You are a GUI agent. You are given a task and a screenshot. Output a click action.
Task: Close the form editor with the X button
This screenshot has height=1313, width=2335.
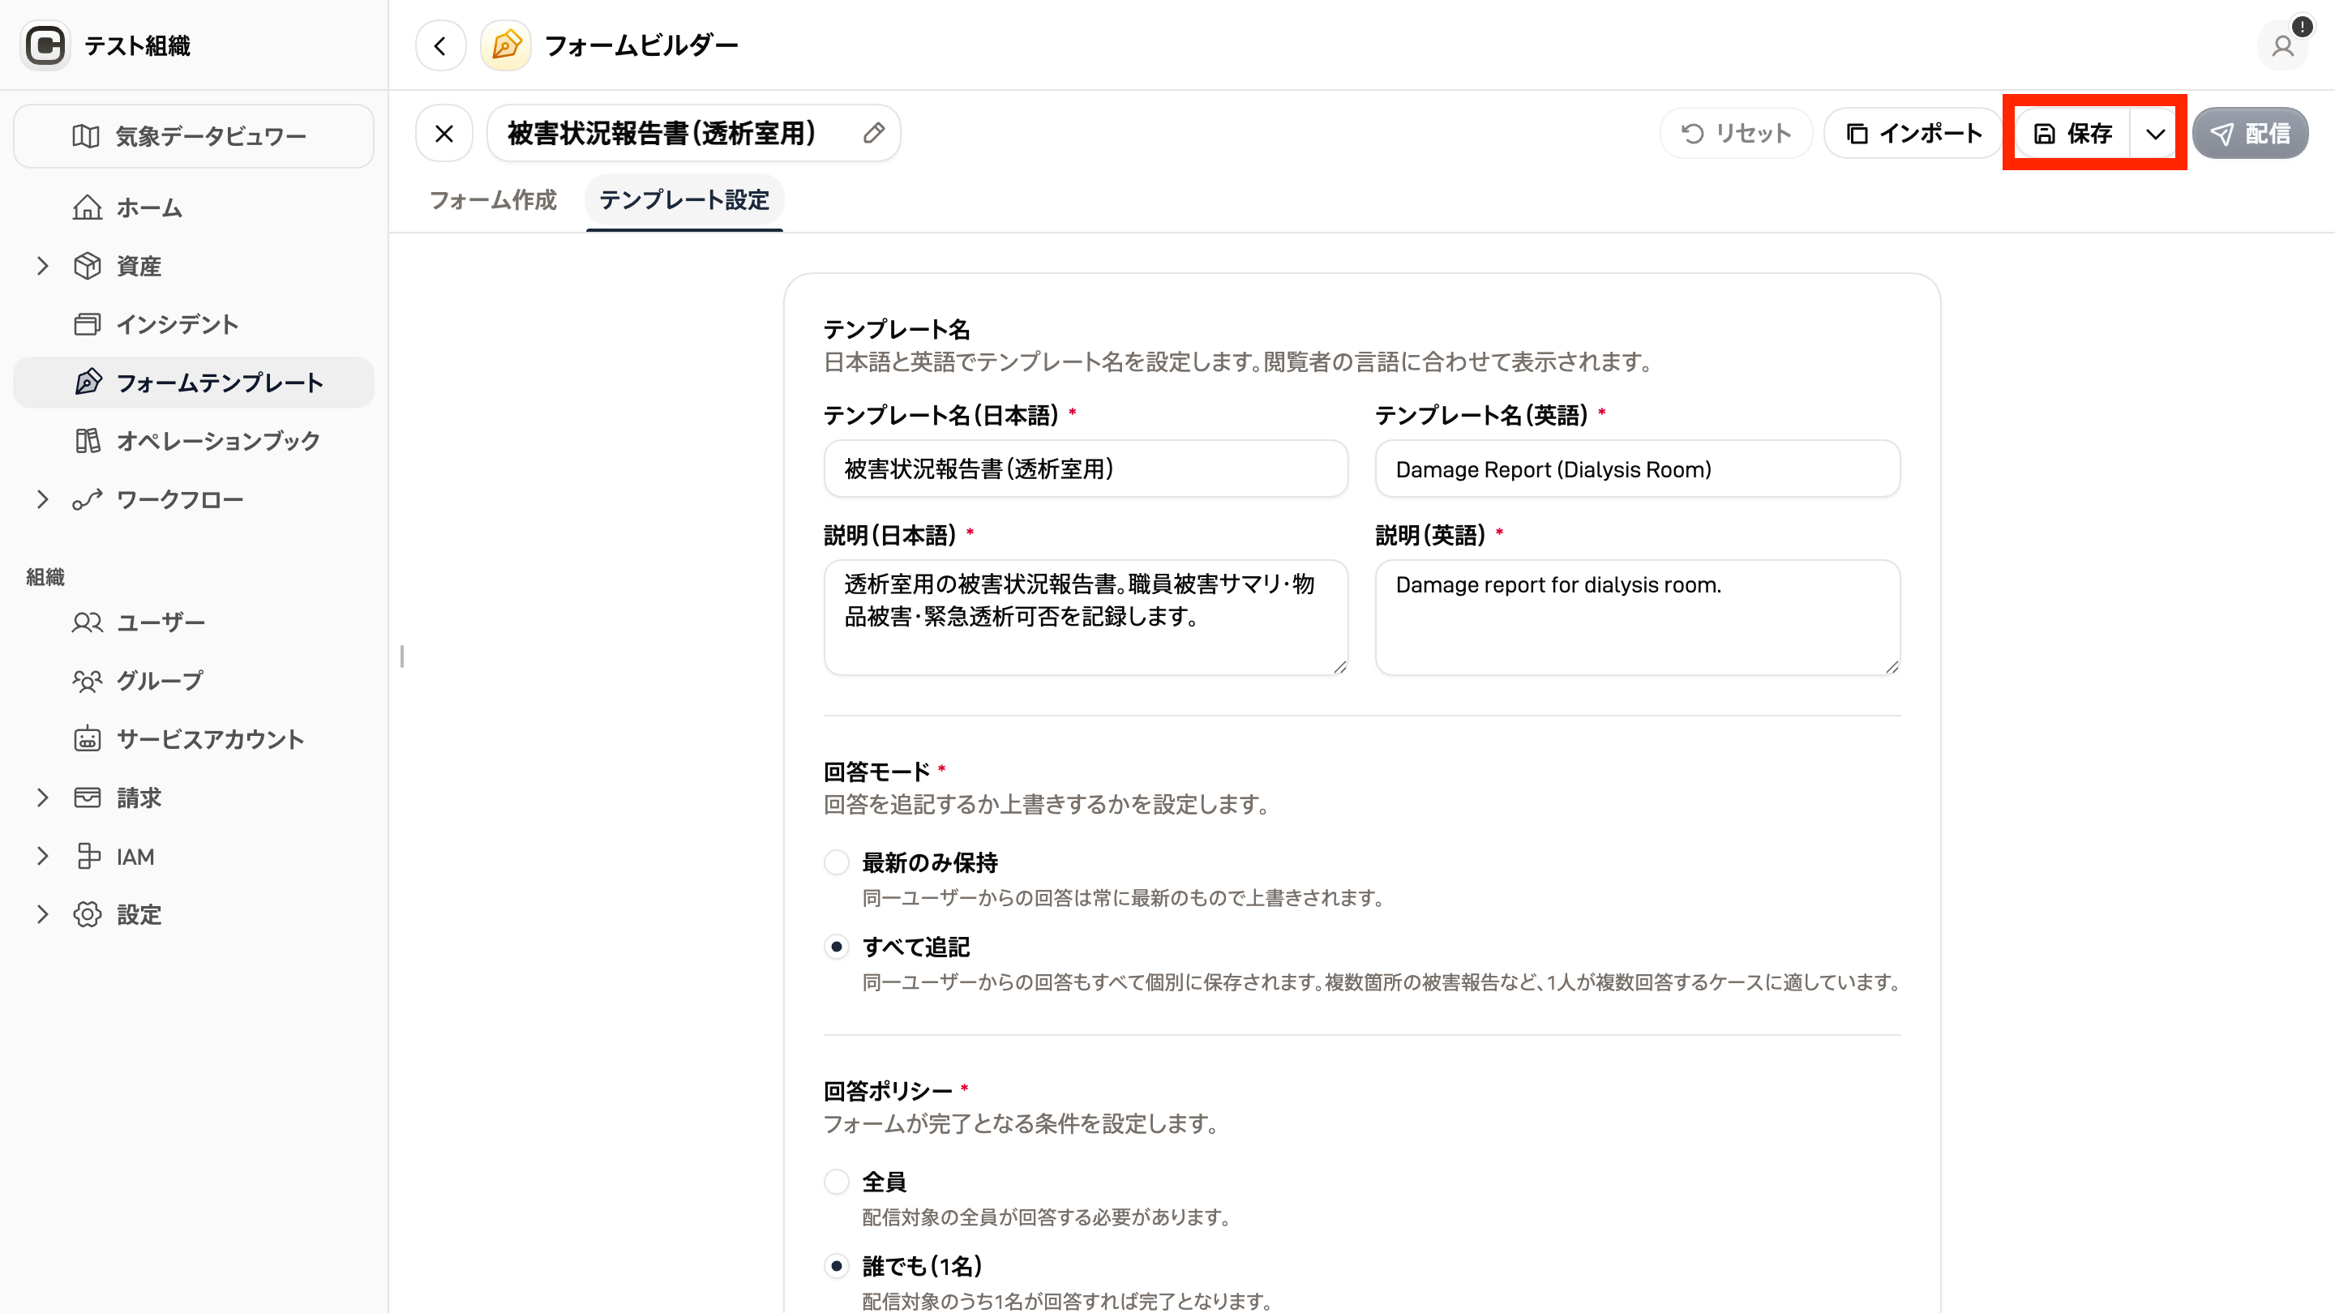tap(444, 133)
